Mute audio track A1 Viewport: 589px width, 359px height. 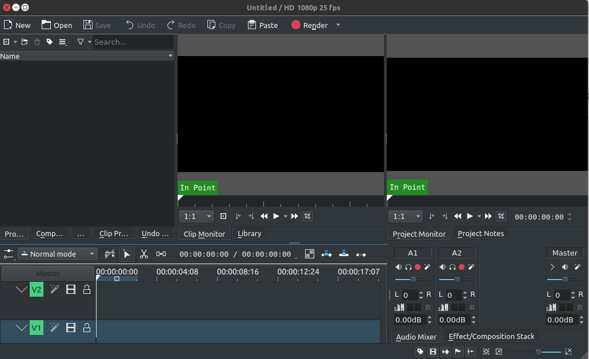click(399, 267)
